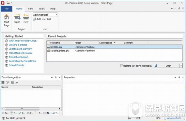Image resolution: width=186 pixels, height=121 pixels.
Task: Select the 'F...' binoculars bottom tab
Action: pyautogui.click(x=30, y=113)
